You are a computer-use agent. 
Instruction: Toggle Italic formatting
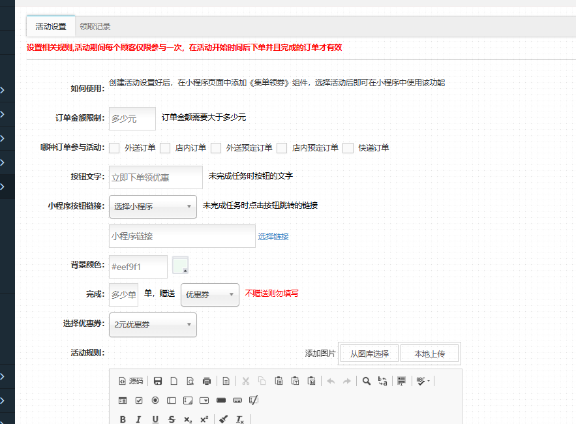click(x=139, y=419)
